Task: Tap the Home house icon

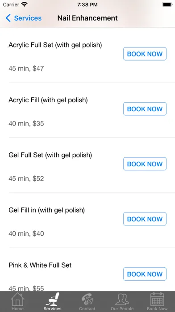Action: [17, 299]
